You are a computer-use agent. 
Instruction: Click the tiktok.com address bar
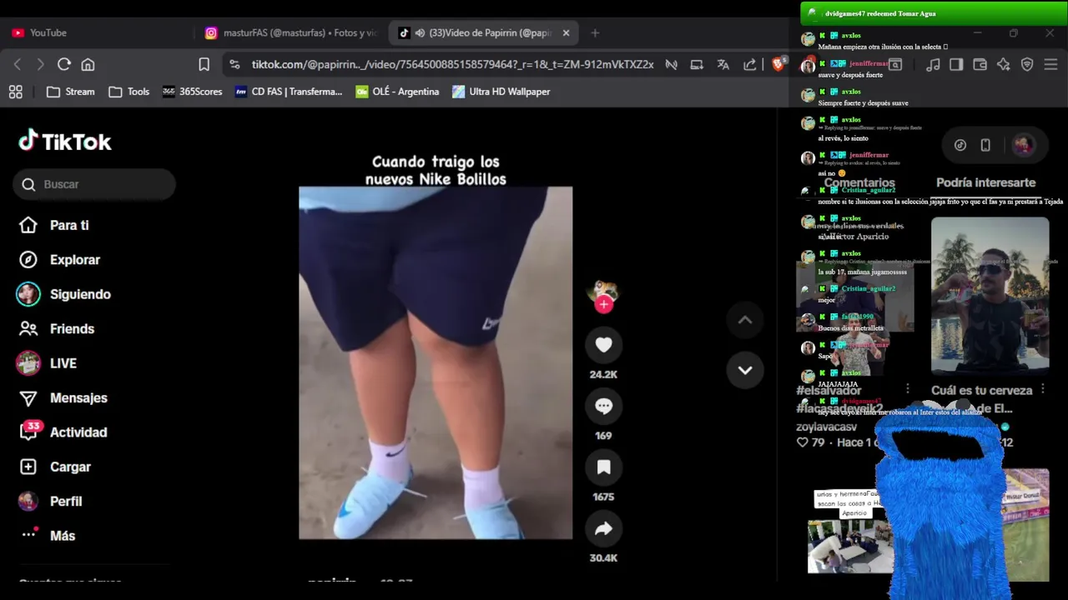coord(452,64)
